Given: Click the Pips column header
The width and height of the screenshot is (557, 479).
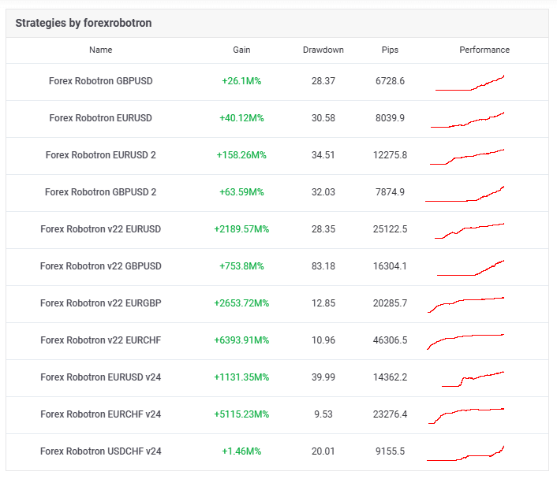Looking at the screenshot, I should 390,50.
